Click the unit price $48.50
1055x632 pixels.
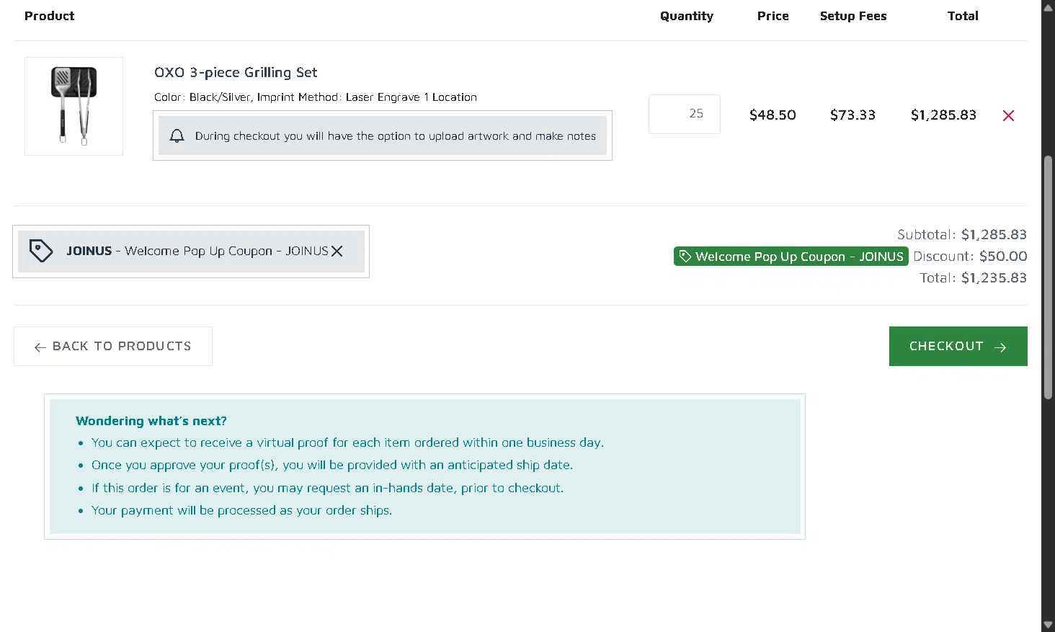click(x=773, y=115)
